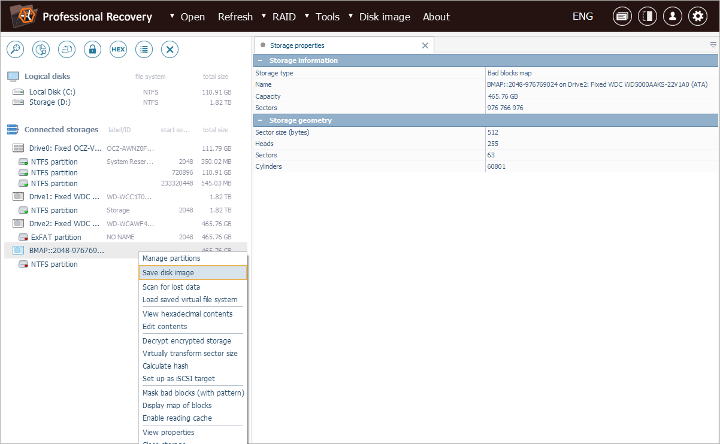Select the Storage properties tab
720x444 pixels.
point(344,45)
